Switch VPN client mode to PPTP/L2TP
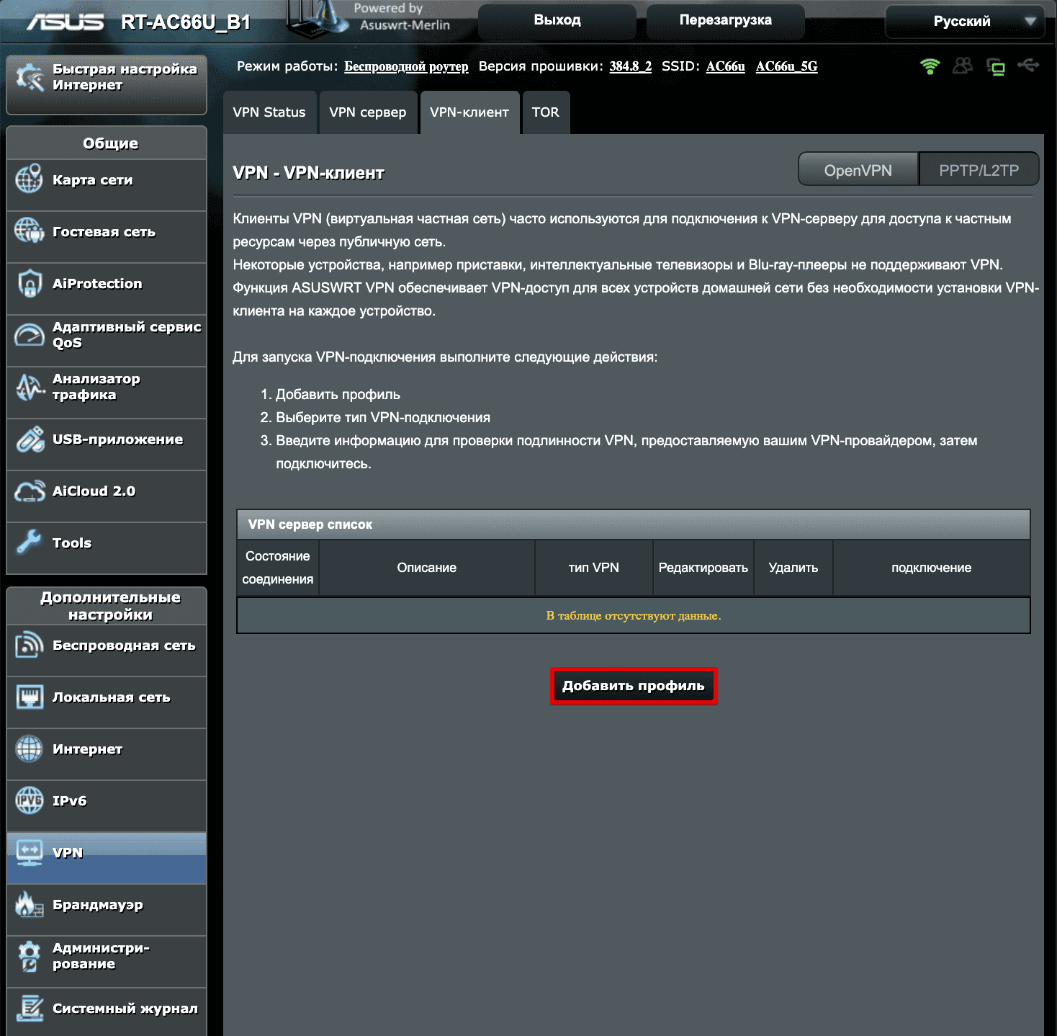 pyautogui.click(x=979, y=170)
